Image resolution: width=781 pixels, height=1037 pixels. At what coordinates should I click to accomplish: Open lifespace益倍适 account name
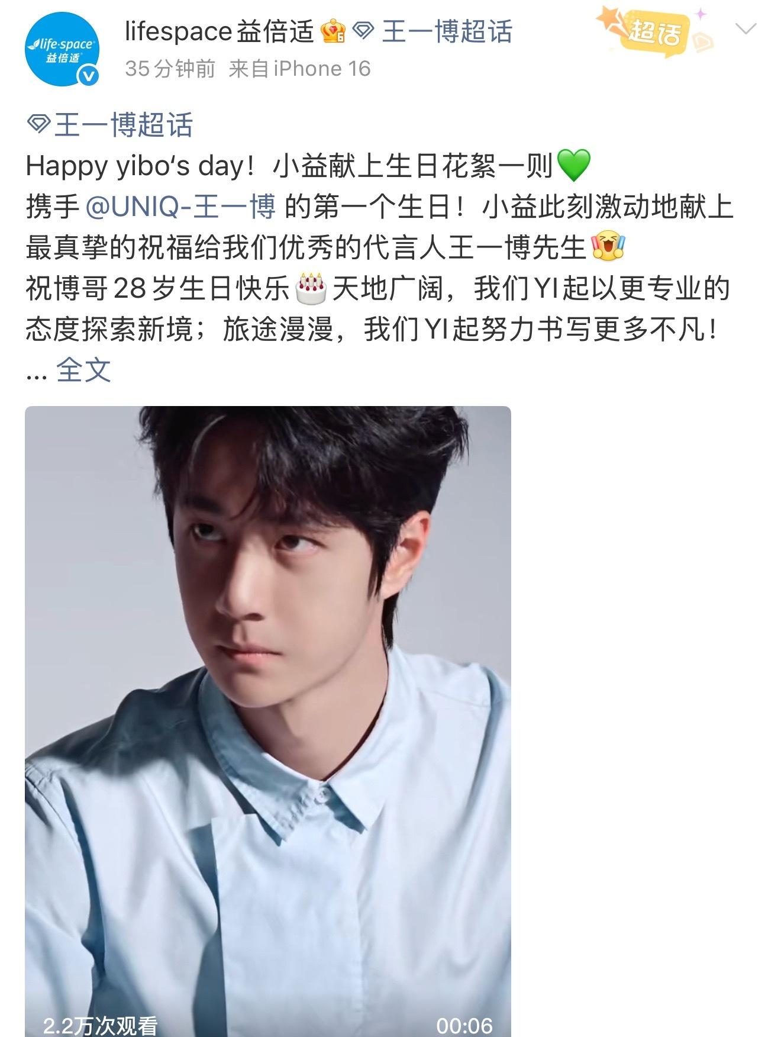[219, 31]
